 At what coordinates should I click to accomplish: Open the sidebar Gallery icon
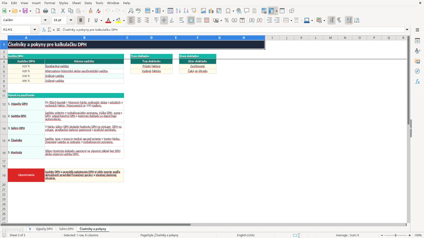coord(417,61)
